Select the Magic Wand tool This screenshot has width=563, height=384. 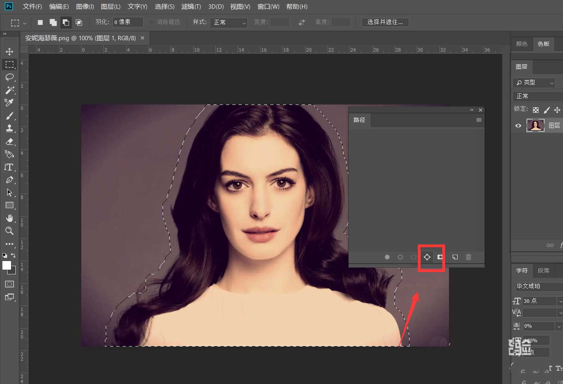[x=9, y=90]
